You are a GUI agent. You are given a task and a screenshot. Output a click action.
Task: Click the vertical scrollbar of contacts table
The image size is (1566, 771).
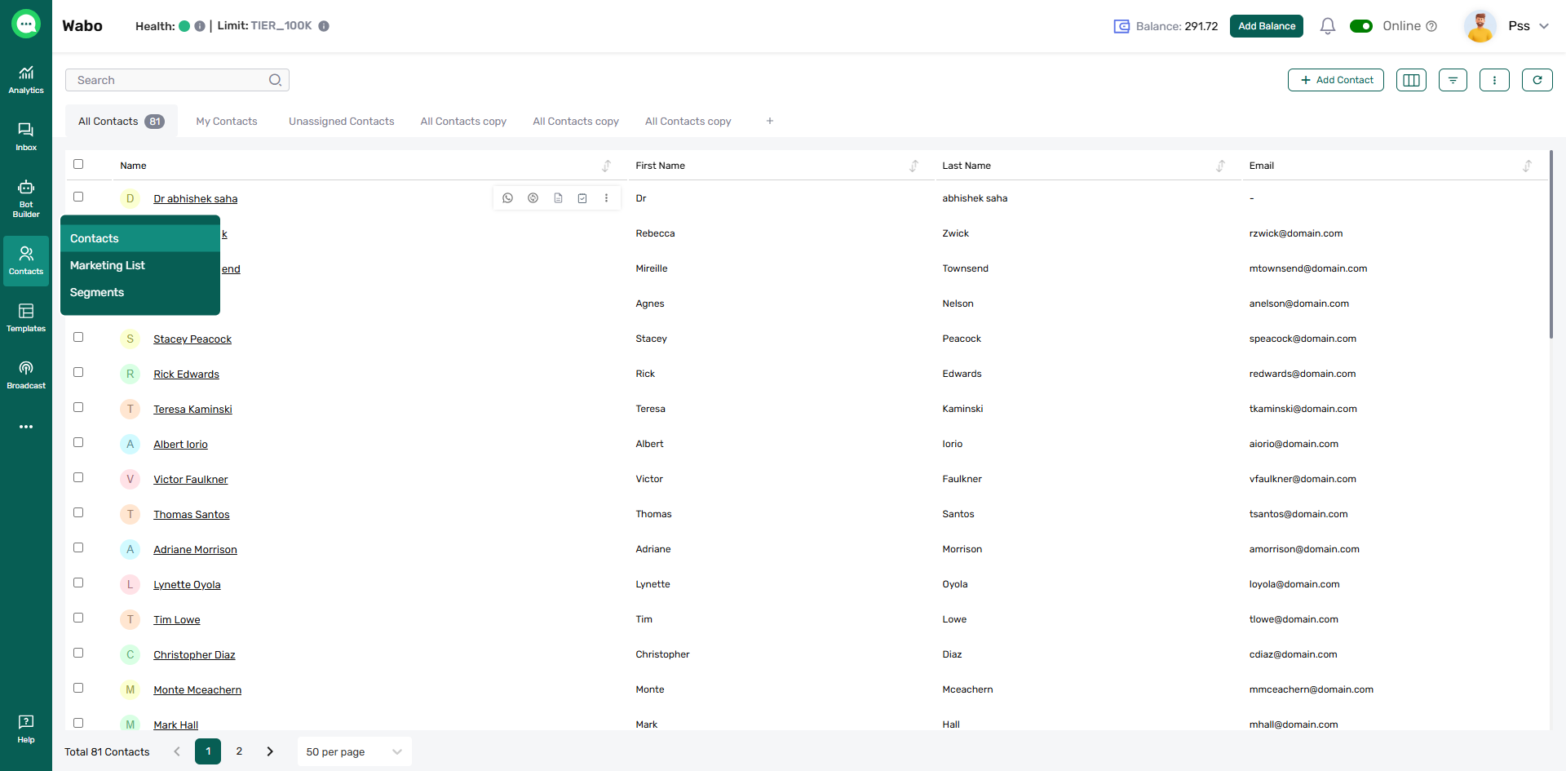(1551, 245)
